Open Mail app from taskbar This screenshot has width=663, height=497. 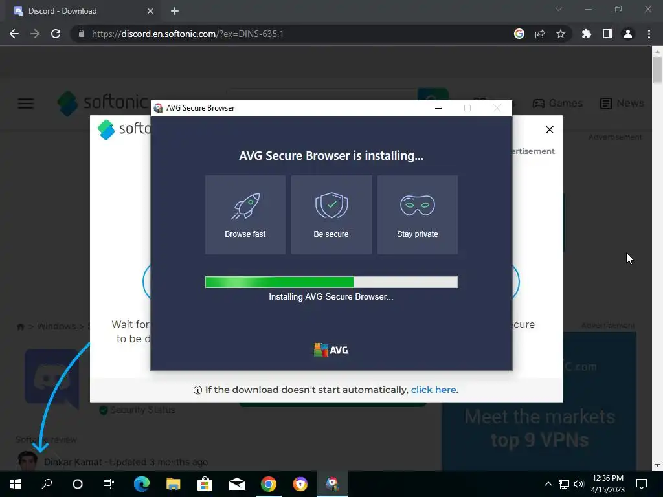pyautogui.click(x=237, y=484)
